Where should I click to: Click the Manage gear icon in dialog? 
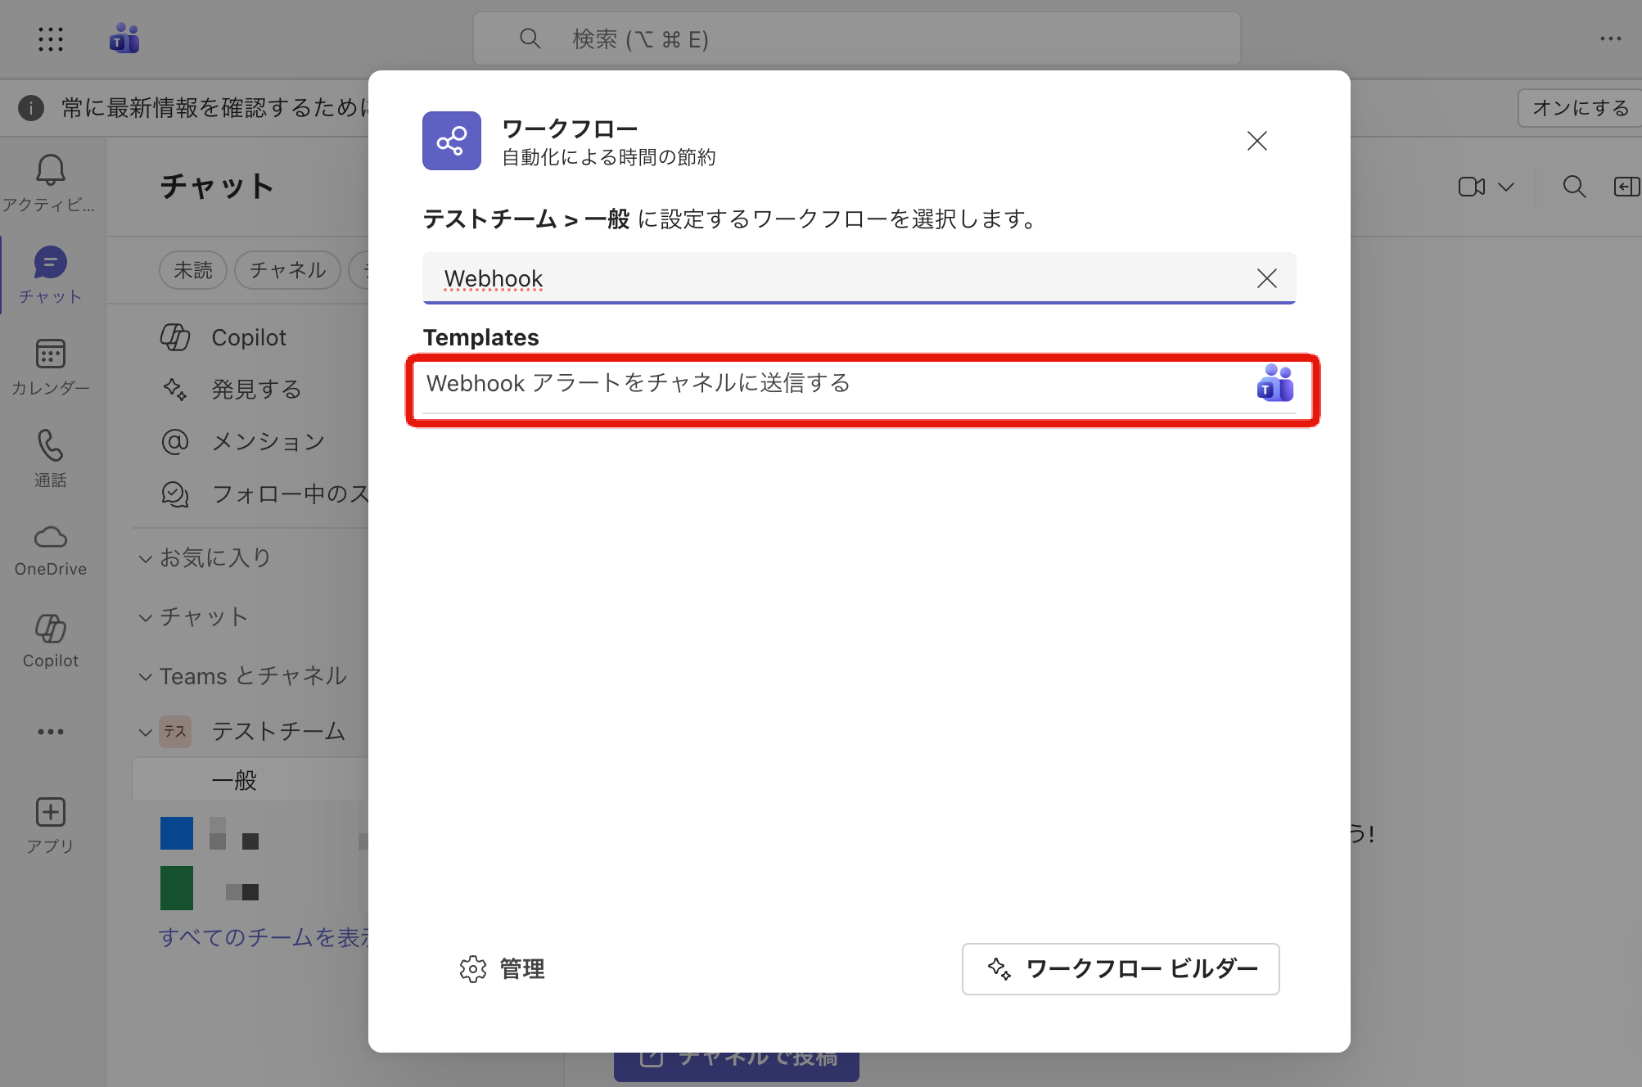[x=473, y=969]
